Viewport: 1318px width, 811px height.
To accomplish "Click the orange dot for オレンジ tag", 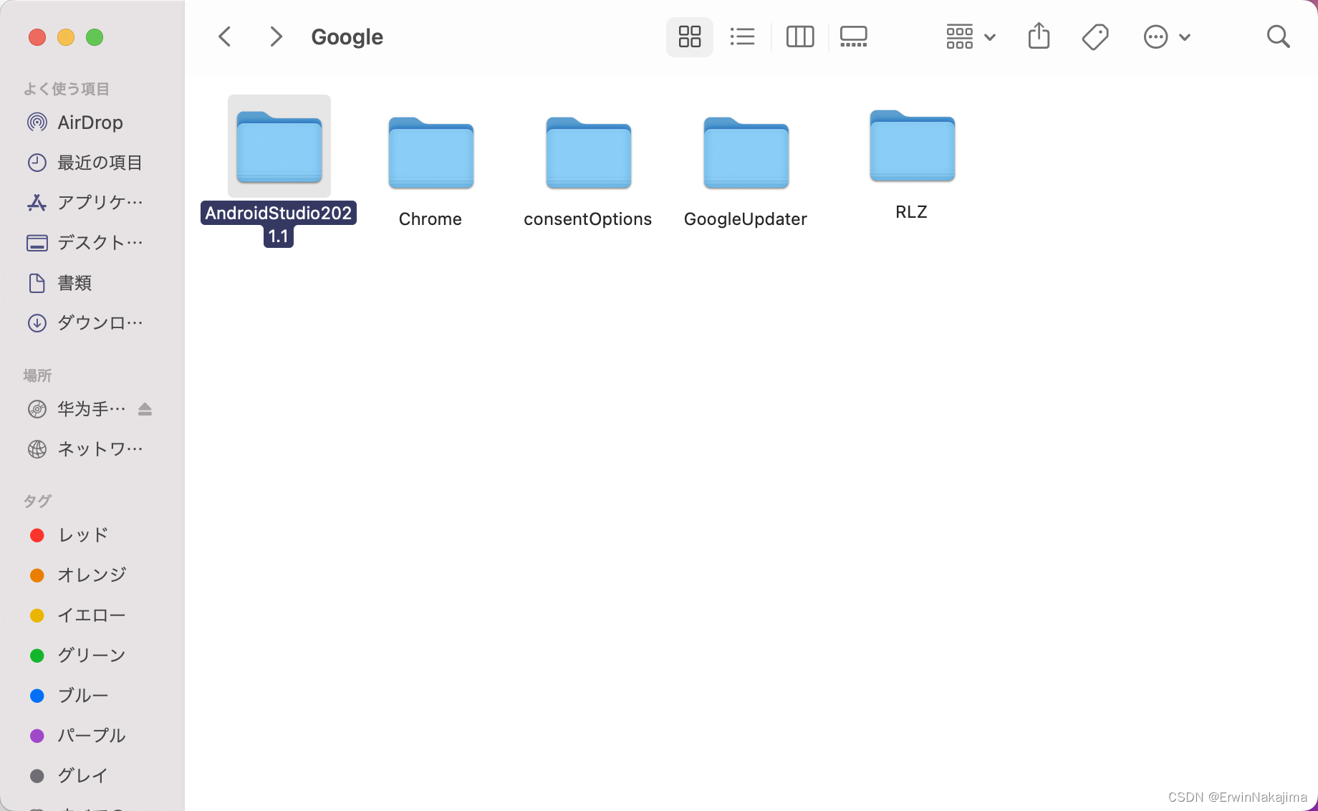I will pyautogui.click(x=37, y=575).
